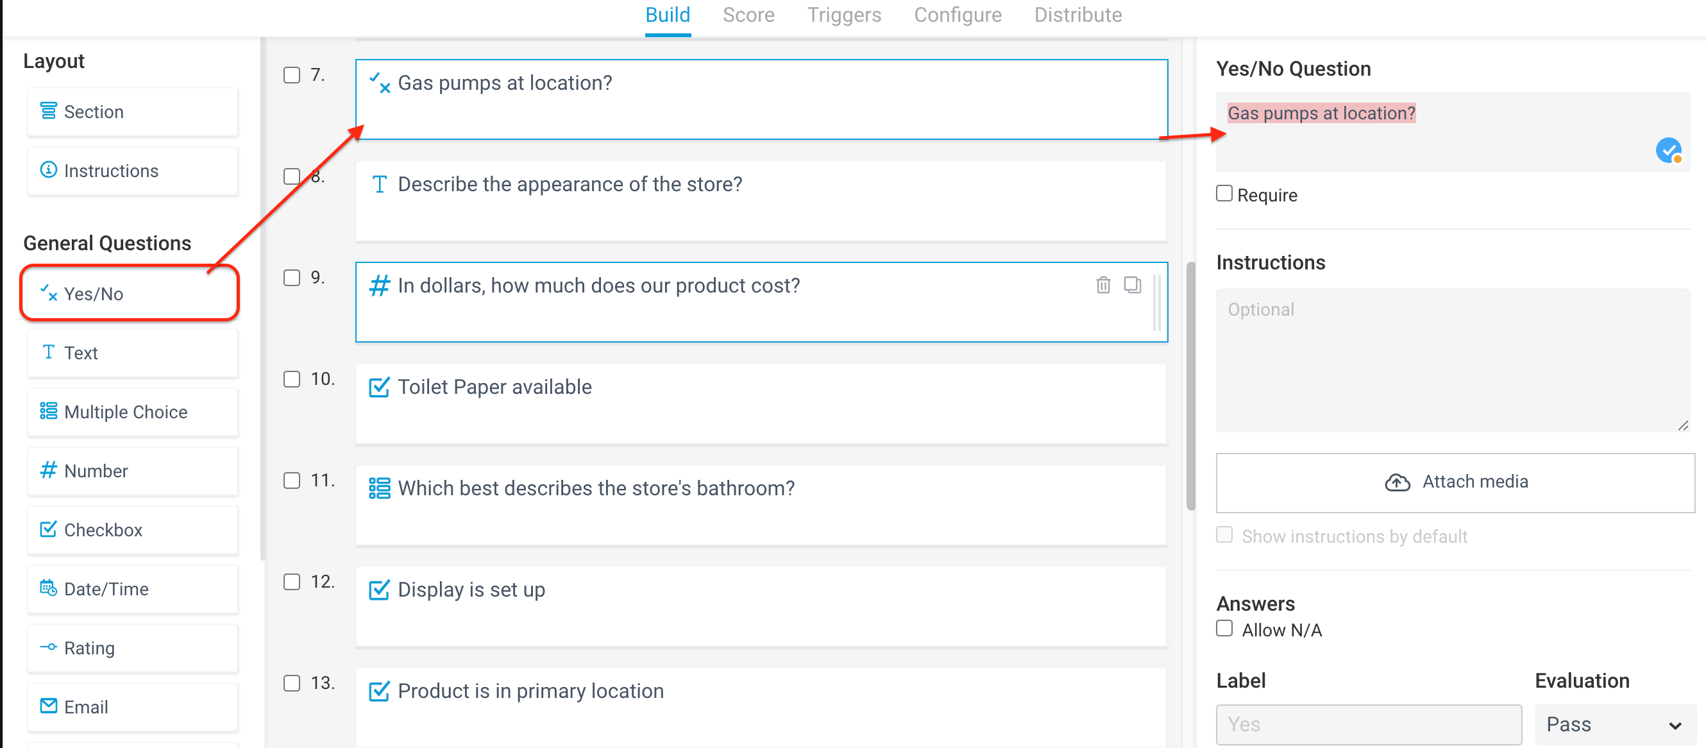This screenshot has height=748, width=1706.
Task: Duplicate question 9 with the copy icon
Action: (1133, 285)
